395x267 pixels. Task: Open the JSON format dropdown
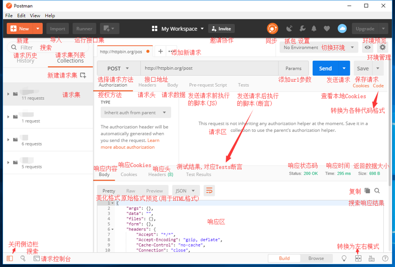(x=186, y=191)
